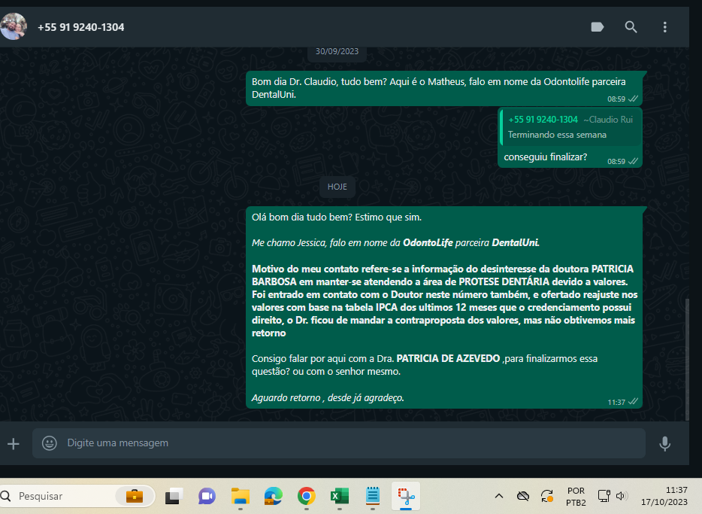
Task: Open attachment menu with plus icon
Action: coord(14,443)
